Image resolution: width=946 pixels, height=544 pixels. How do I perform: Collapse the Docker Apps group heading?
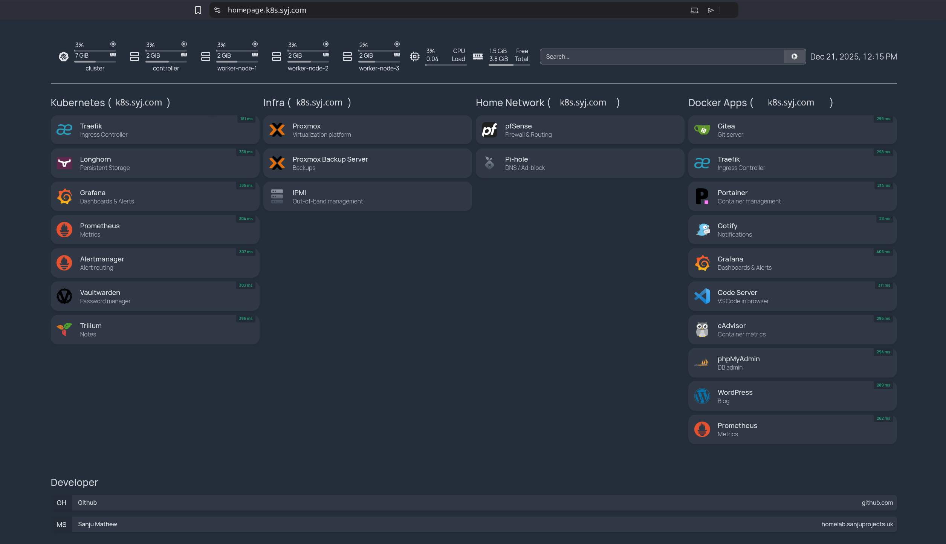coord(717,102)
